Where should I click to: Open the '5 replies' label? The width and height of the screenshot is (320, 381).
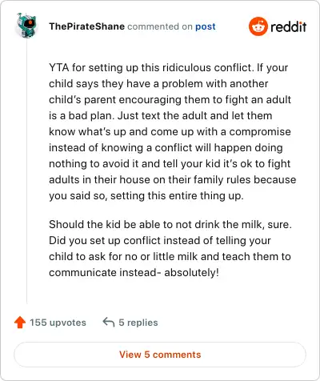[x=138, y=323]
